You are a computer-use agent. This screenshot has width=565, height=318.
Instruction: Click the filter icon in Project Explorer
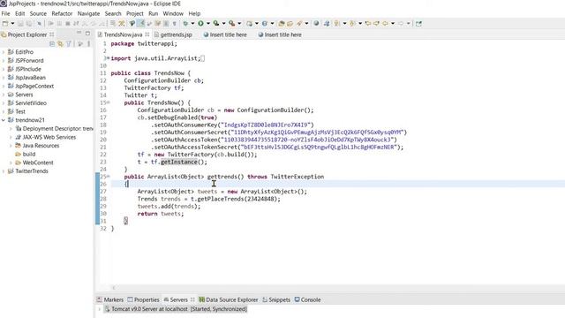click(69, 43)
